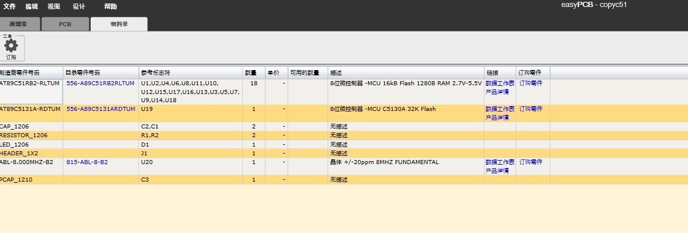
Task: Open 产品详情 for AT89C51RB2-RLTUM row
Action: [497, 92]
